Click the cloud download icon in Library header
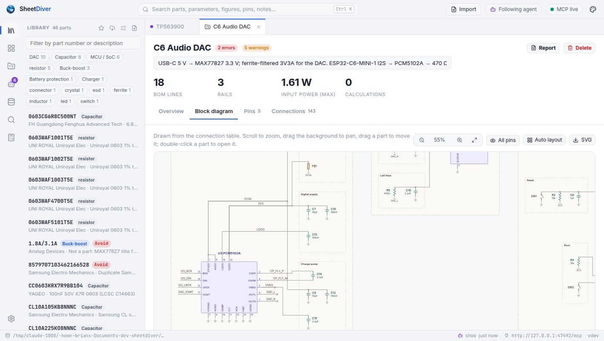This screenshot has height=341, width=604. coord(112,28)
